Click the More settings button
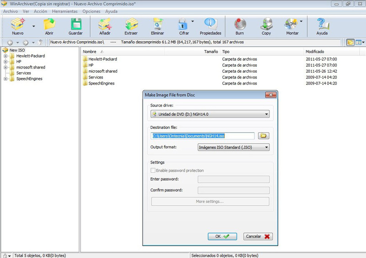This screenshot has width=366, height=258. tap(210, 201)
